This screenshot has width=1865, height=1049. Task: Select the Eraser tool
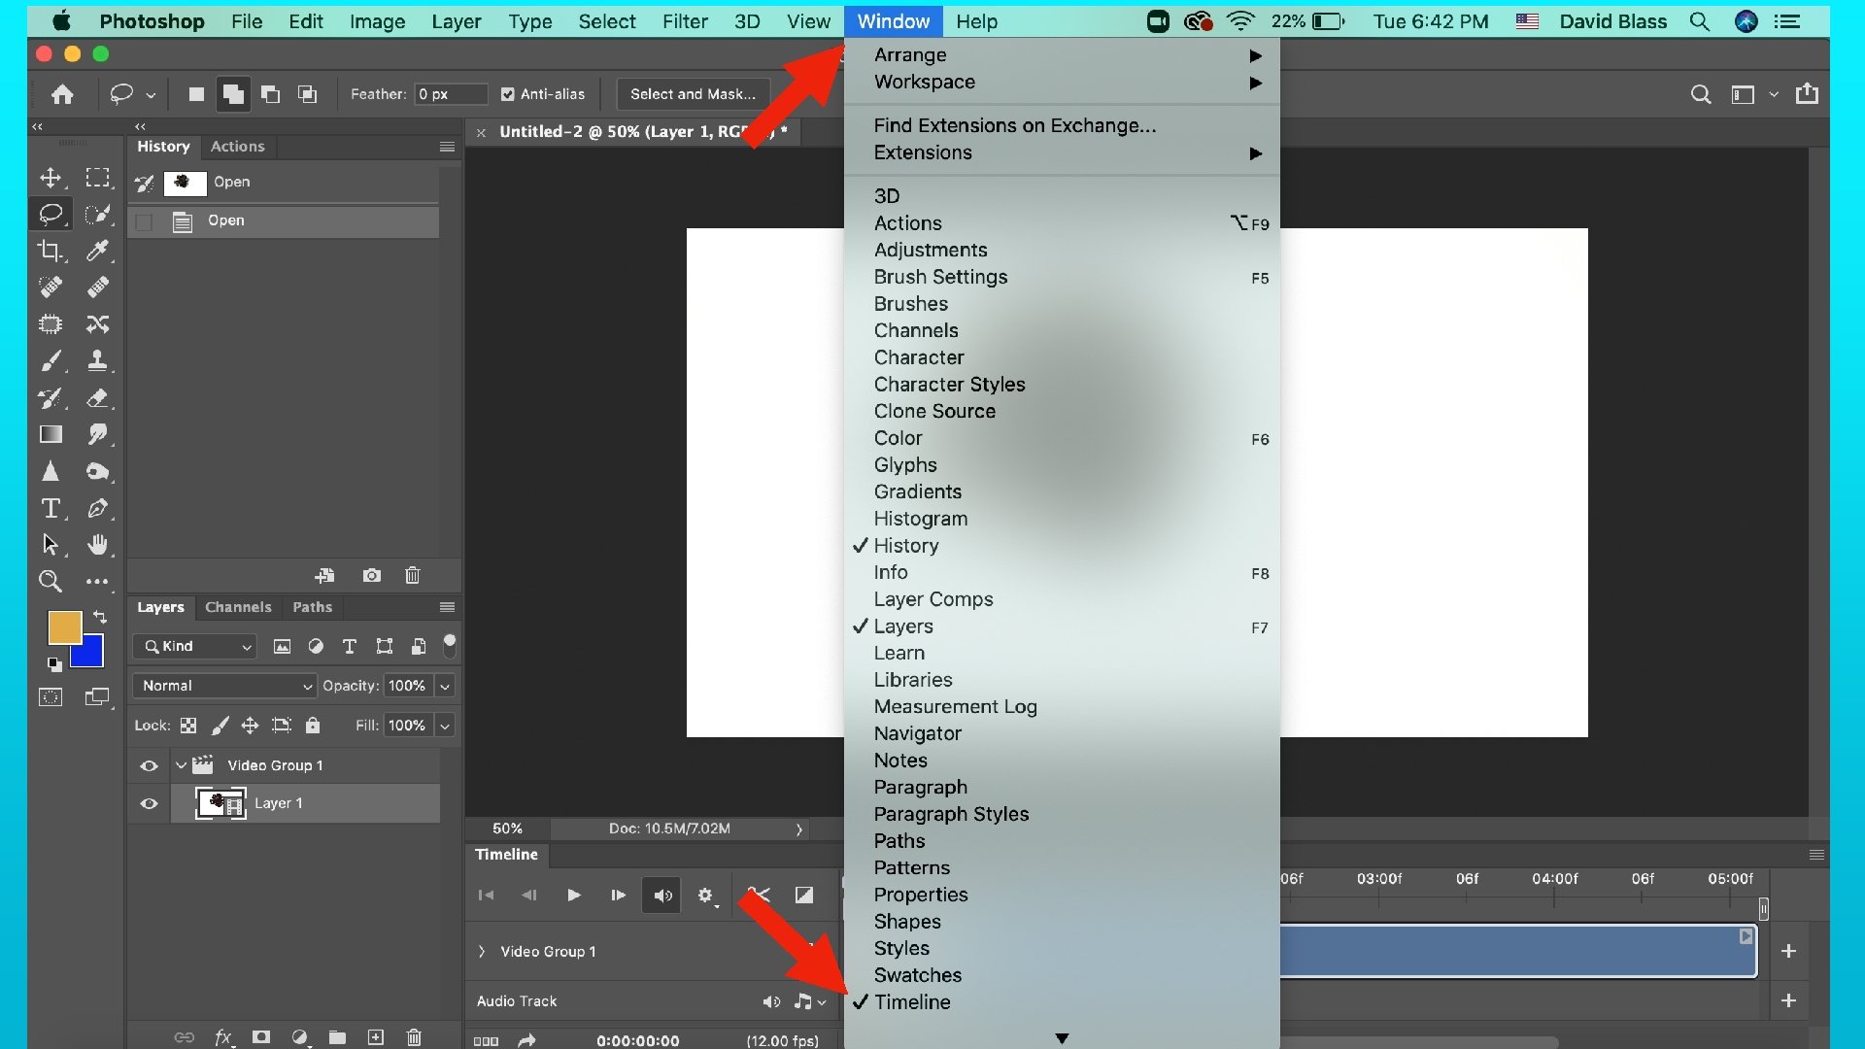(x=97, y=398)
